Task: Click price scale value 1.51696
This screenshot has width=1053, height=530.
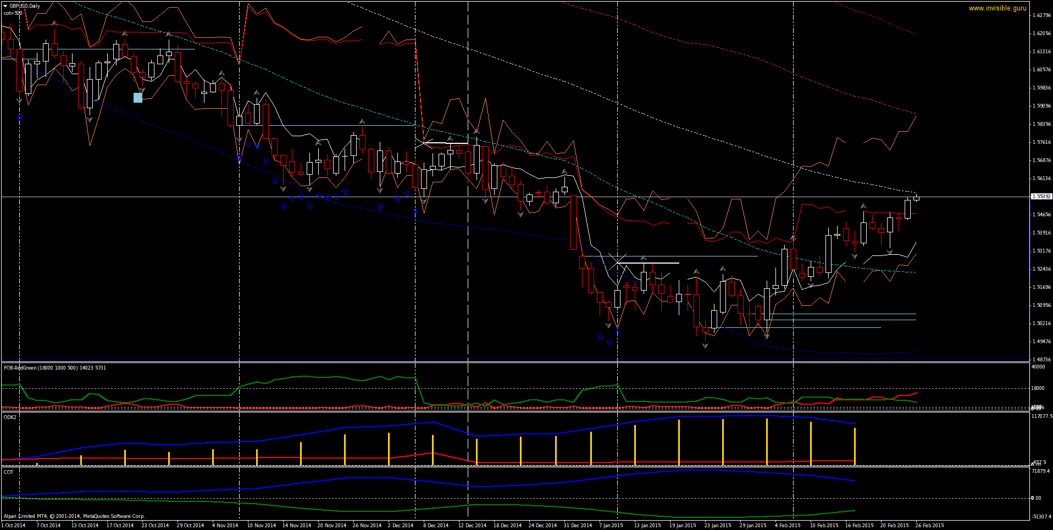Action: click(1042, 287)
